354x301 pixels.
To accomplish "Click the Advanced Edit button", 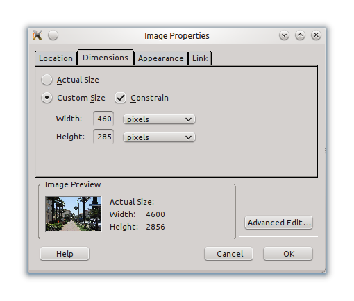I will [x=279, y=223].
